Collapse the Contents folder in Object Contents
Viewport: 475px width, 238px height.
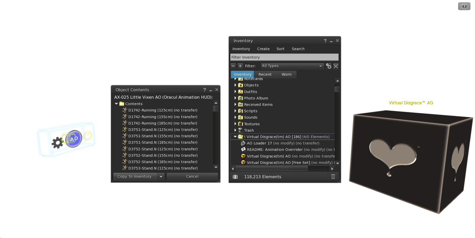click(x=116, y=104)
